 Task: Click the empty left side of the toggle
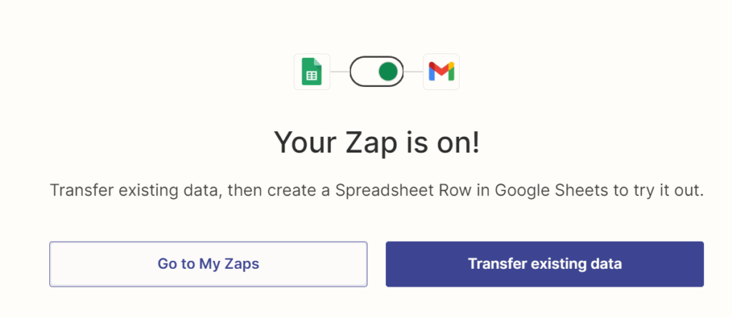point(363,71)
